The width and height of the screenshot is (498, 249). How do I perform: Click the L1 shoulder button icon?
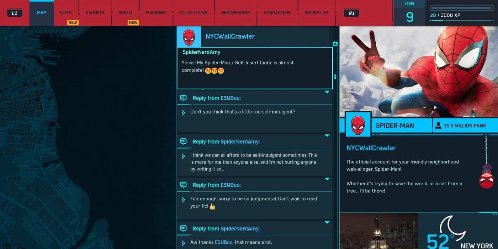pos(15,13)
